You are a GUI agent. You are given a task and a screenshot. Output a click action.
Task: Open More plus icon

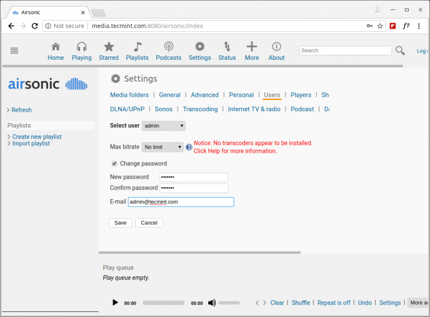point(251,46)
